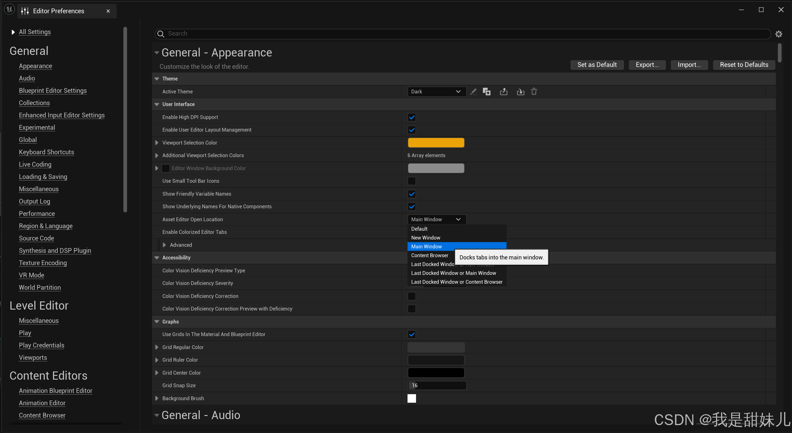Viewport: 792px width, 433px height.
Task: Open the Active Theme Dark dropdown
Action: (x=437, y=92)
